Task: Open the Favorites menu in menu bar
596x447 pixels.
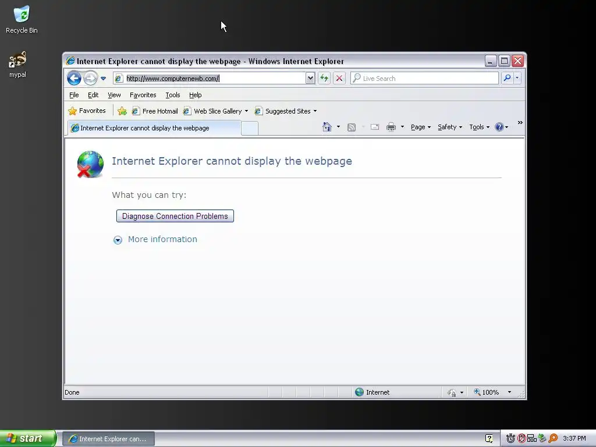Action: click(x=143, y=95)
